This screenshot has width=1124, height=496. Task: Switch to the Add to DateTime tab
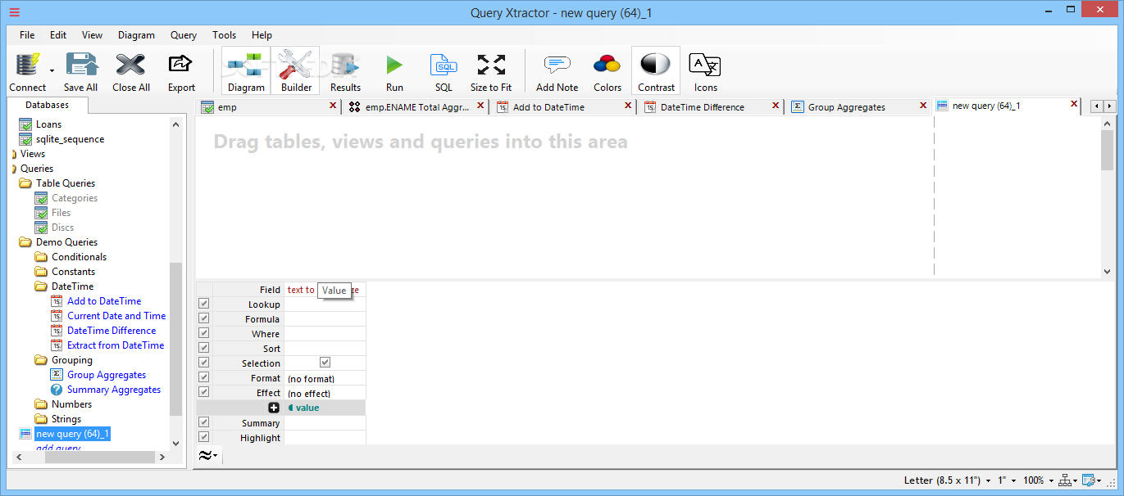[x=562, y=107]
